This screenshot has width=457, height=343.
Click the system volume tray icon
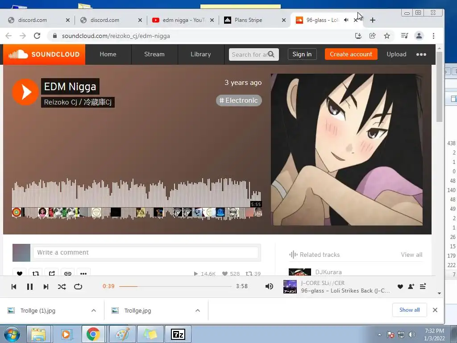click(x=411, y=335)
